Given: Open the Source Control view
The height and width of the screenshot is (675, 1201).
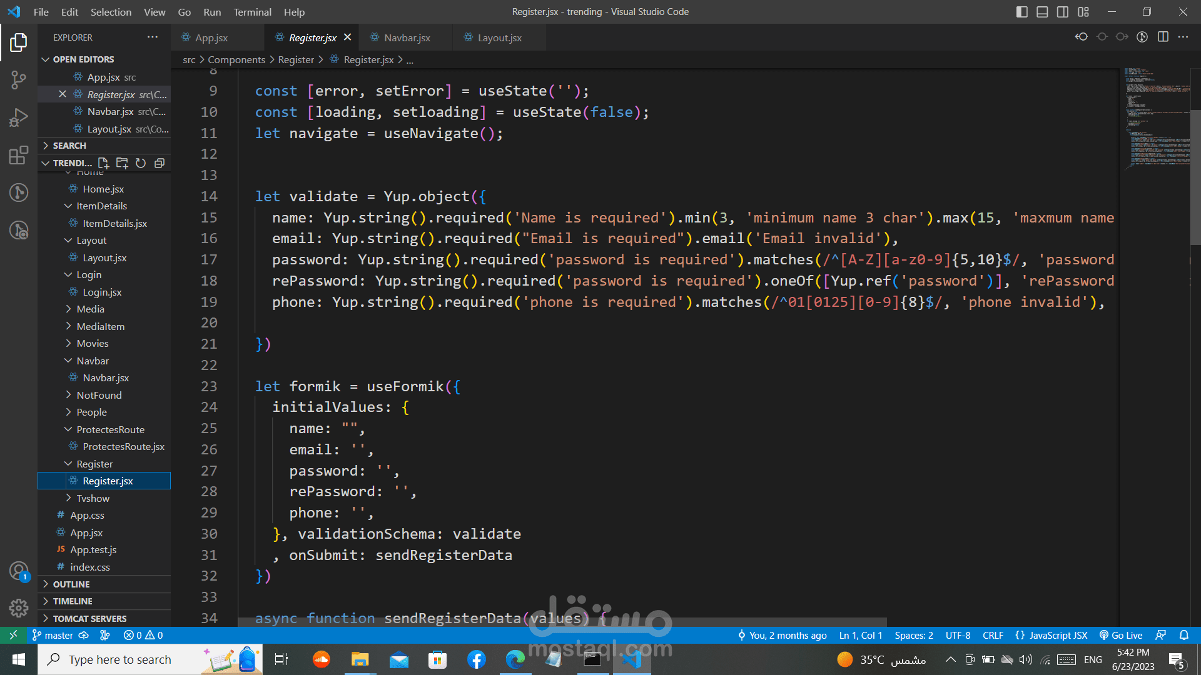Looking at the screenshot, I should coord(19,79).
